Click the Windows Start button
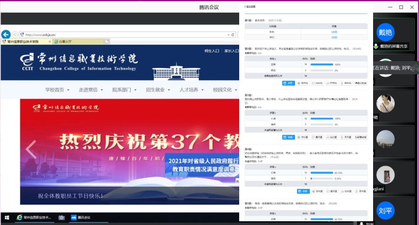This screenshot has height=225, width=419. (x=7, y=217)
